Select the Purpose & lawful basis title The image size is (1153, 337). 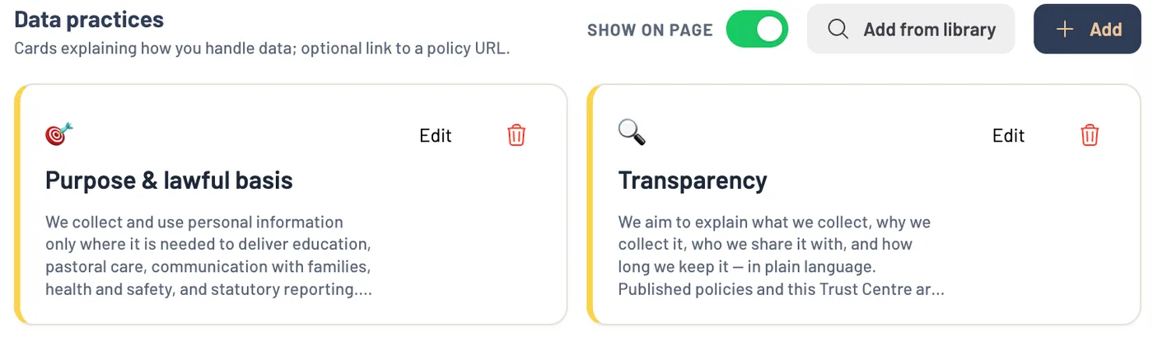tap(169, 180)
